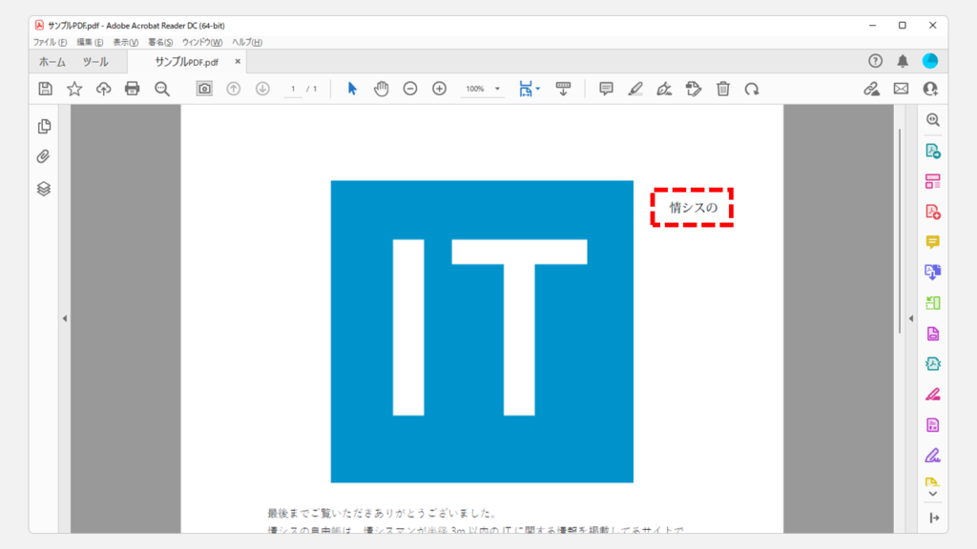Collapse the right tools pane arrow
The image size is (977, 549).
910,318
